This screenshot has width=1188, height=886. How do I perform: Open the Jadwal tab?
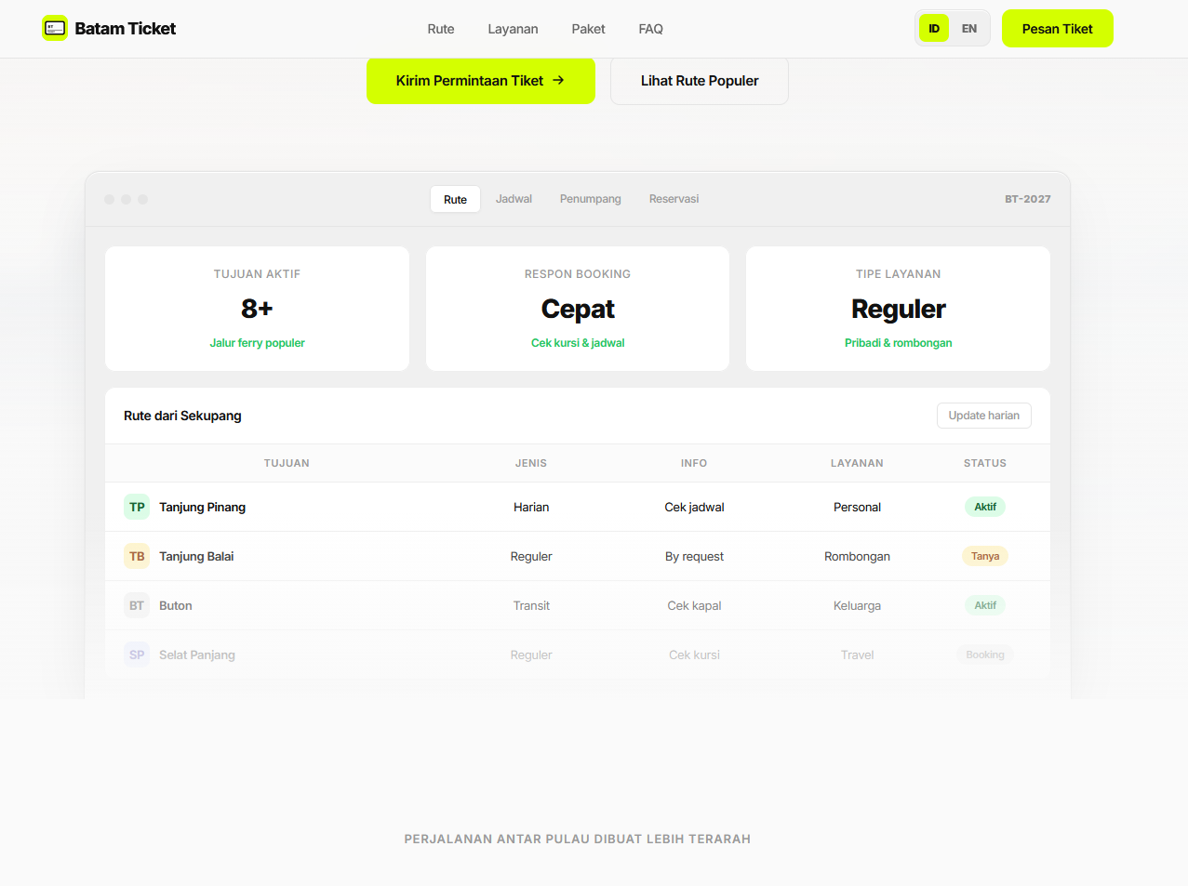point(514,199)
